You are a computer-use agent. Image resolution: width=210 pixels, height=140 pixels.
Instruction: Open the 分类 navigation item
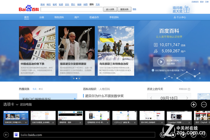(42, 17)
